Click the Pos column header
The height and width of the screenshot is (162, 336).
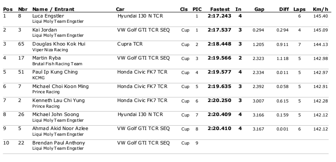point(8,9)
